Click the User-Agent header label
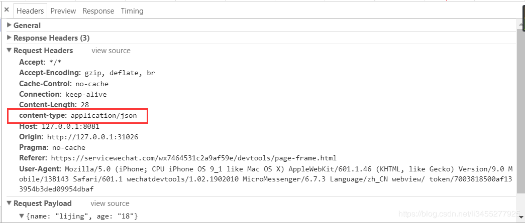525x223 pixels. [40, 168]
